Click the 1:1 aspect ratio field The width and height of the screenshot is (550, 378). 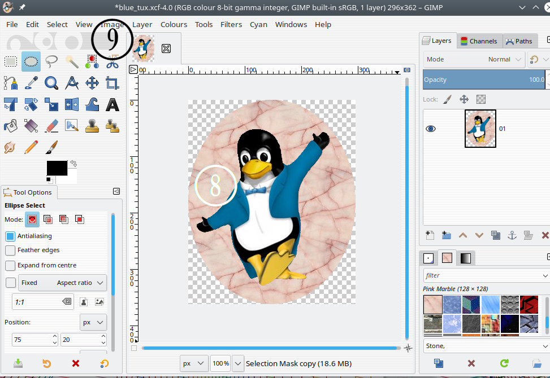point(43,302)
